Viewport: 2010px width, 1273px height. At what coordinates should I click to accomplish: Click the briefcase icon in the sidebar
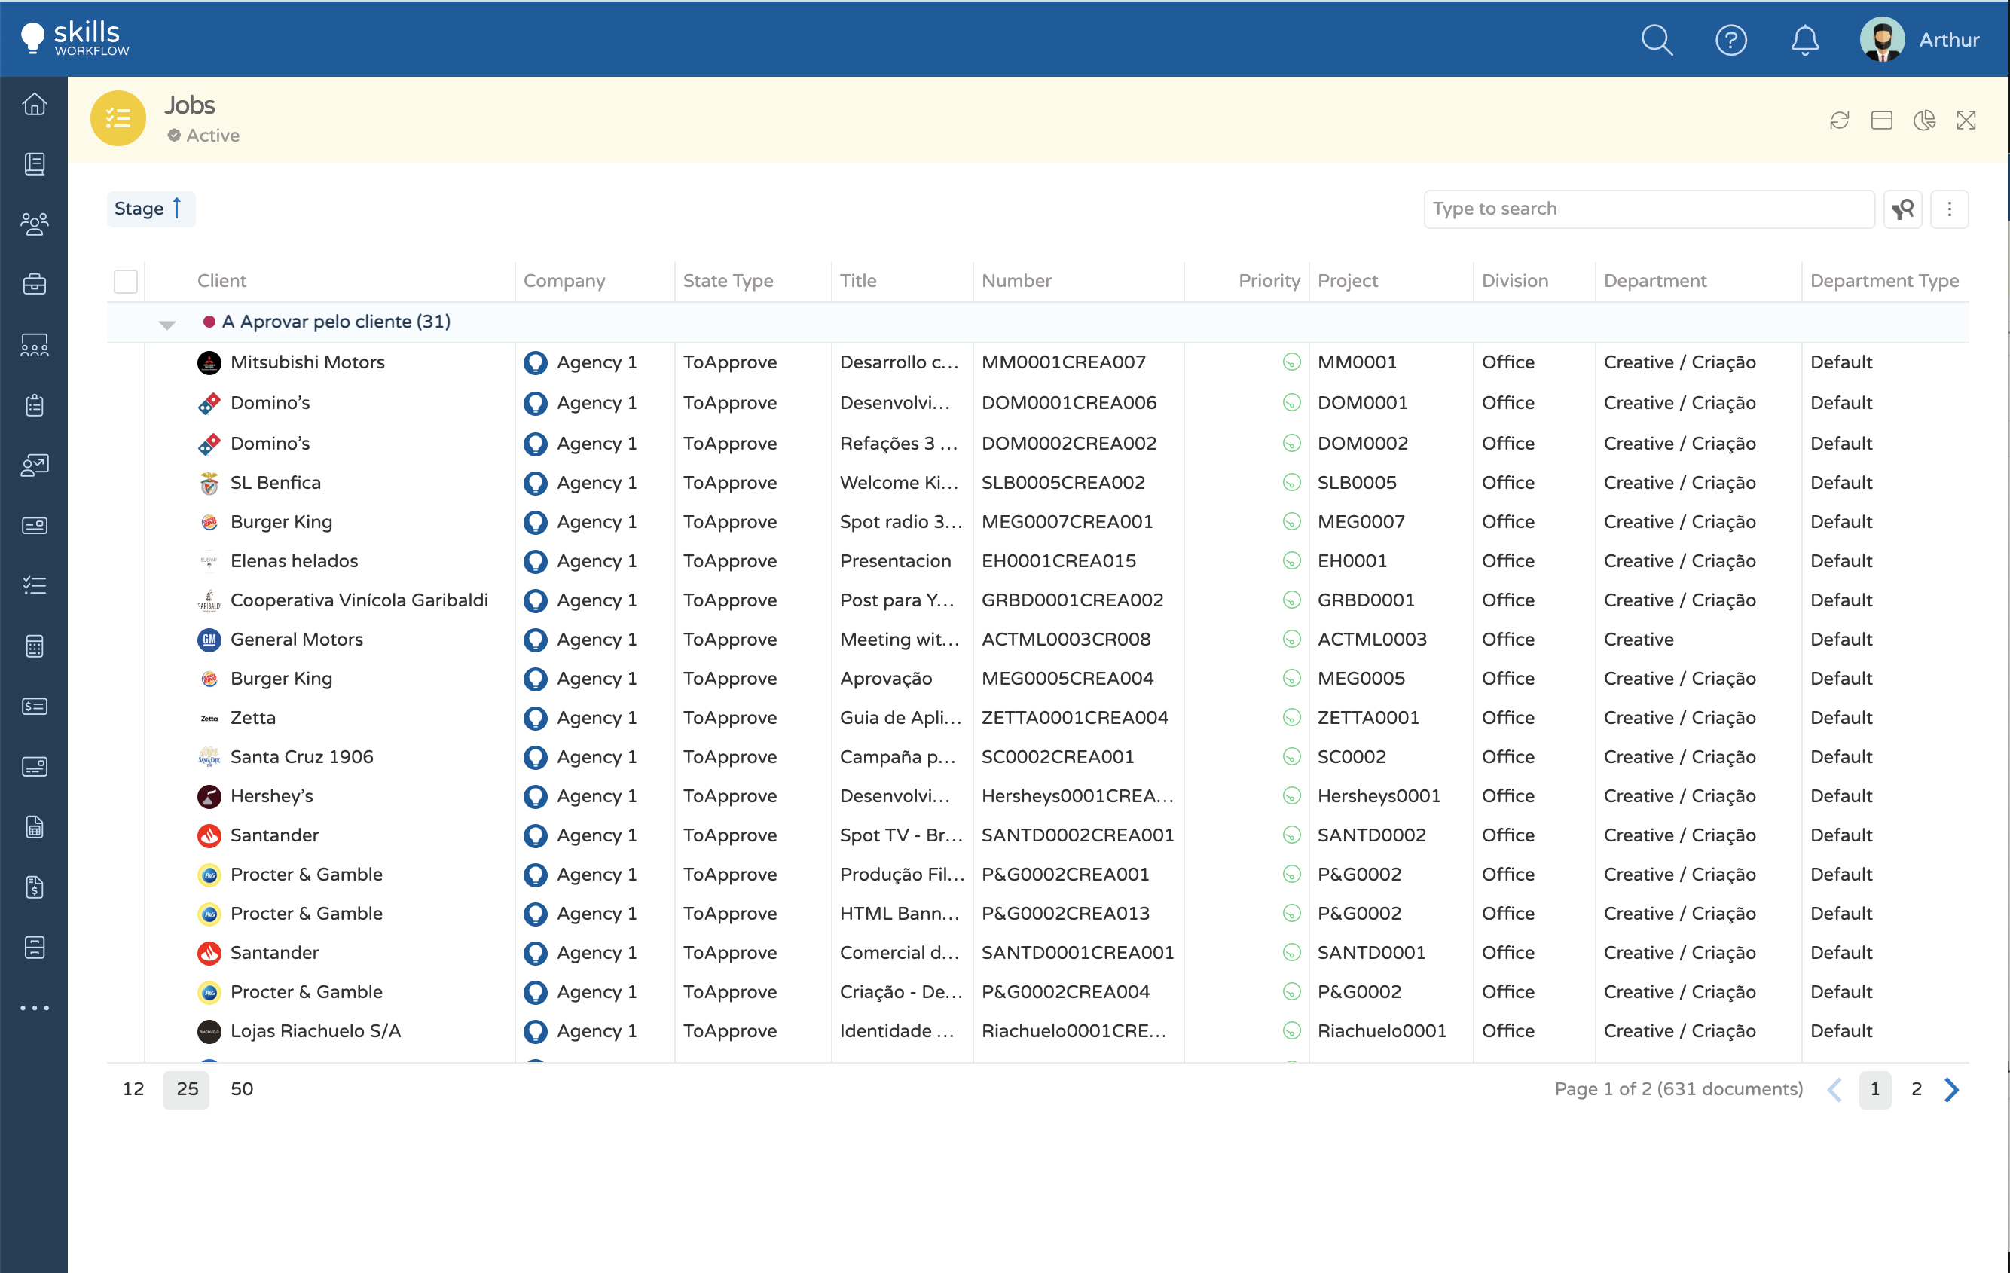click(34, 284)
